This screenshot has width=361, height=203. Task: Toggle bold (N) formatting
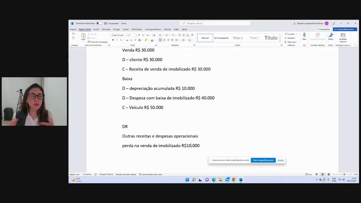(113, 40)
